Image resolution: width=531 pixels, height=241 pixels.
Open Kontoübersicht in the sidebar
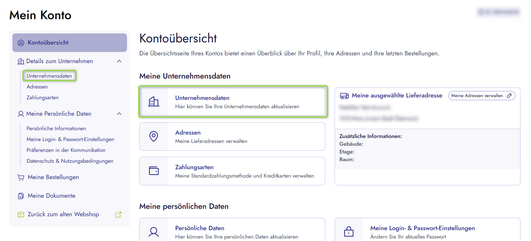tap(70, 43)
